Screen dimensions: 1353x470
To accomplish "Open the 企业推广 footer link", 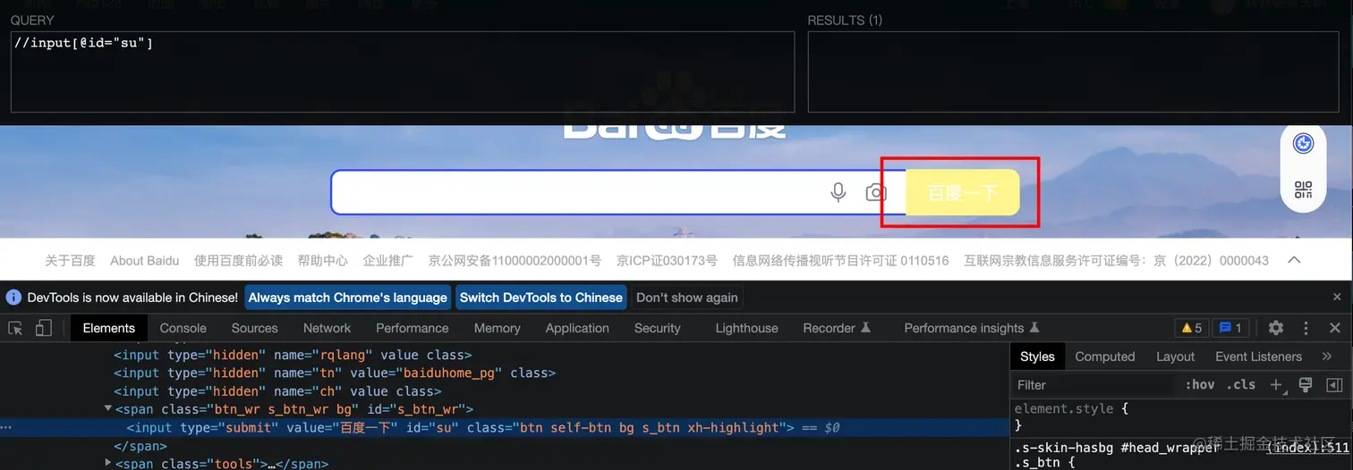I will [x=388, y=260].
